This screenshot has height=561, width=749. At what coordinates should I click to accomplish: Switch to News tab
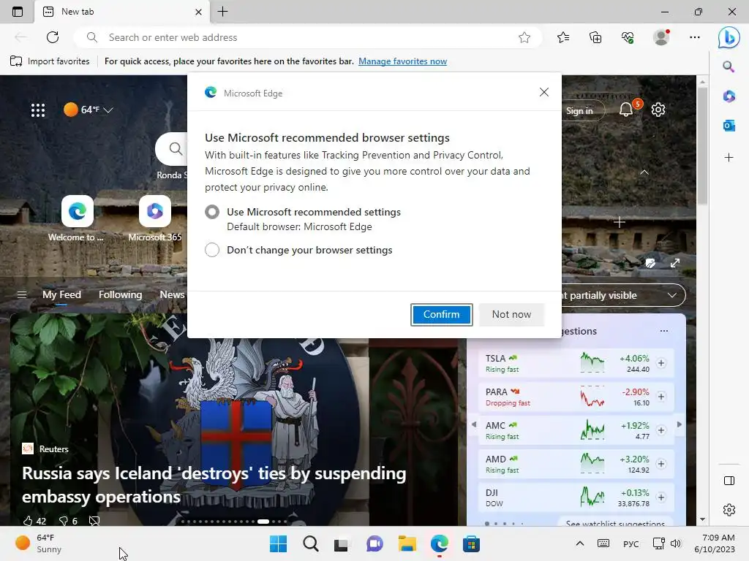(x=172, y=295)
